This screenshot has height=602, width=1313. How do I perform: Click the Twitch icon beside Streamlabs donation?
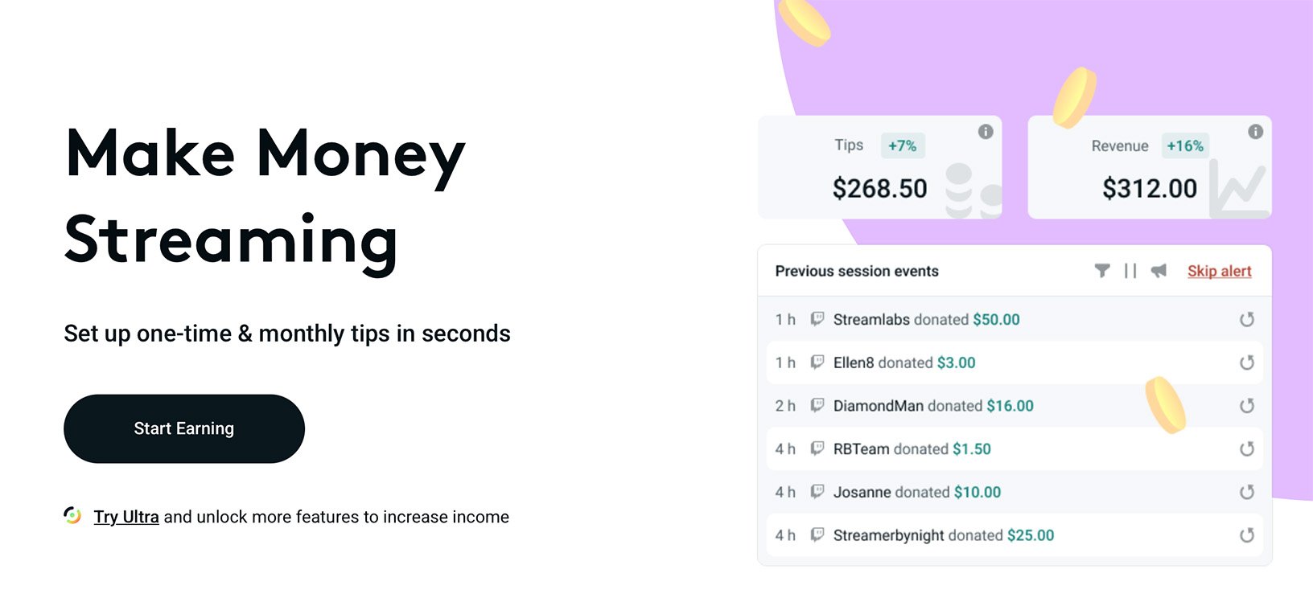pyautogui.click(x=817, y=319)
